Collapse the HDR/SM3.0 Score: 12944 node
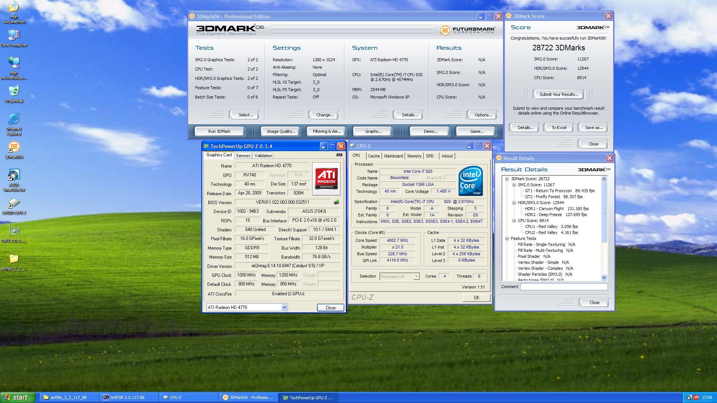The image size is (717, 403). pos(514,203)
